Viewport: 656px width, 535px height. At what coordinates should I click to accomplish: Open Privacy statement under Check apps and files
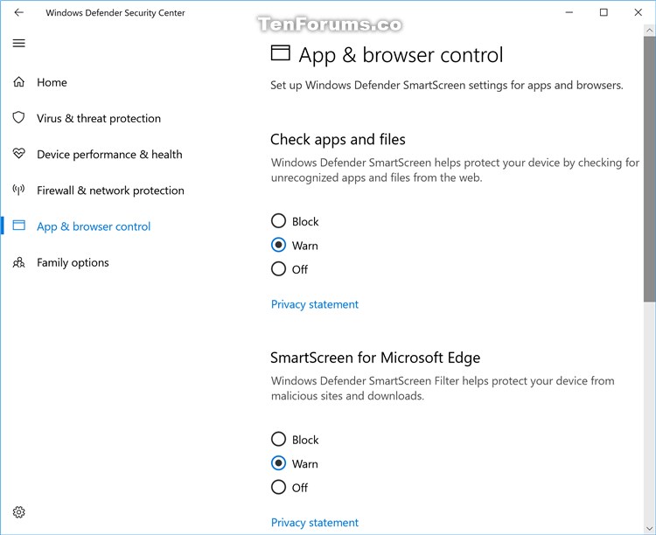[315, 304]
